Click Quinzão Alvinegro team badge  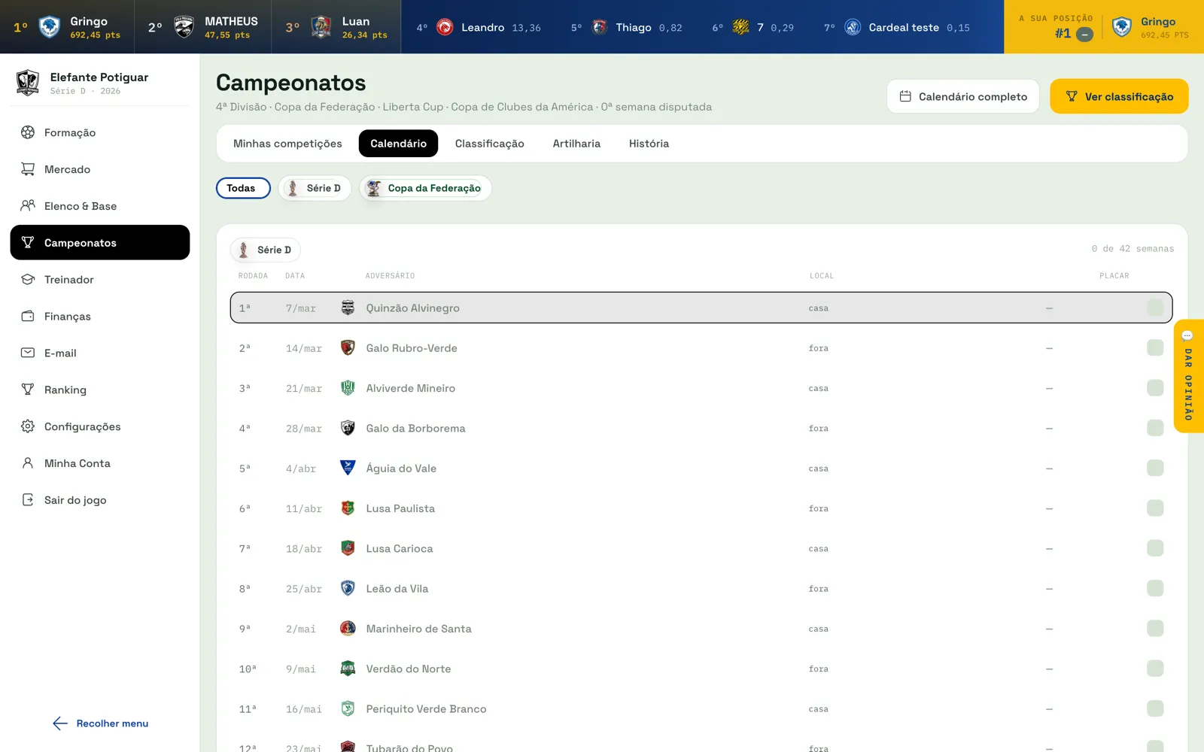point(348,308)
